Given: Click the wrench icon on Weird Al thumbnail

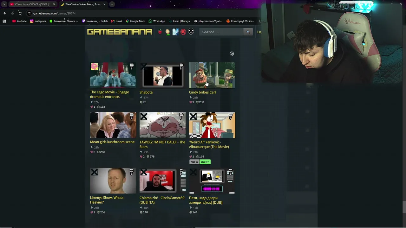Looking at the screenshot, I should click(x=231, y=116).
